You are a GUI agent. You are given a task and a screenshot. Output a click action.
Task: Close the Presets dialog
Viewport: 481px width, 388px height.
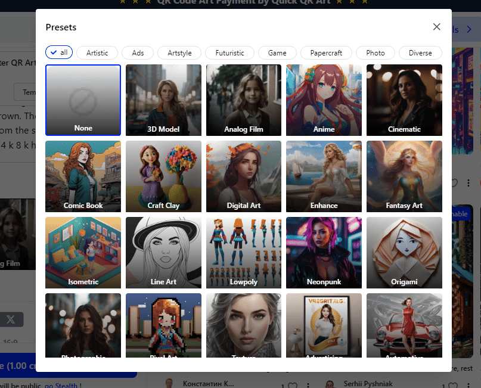(x=436, y=27)
